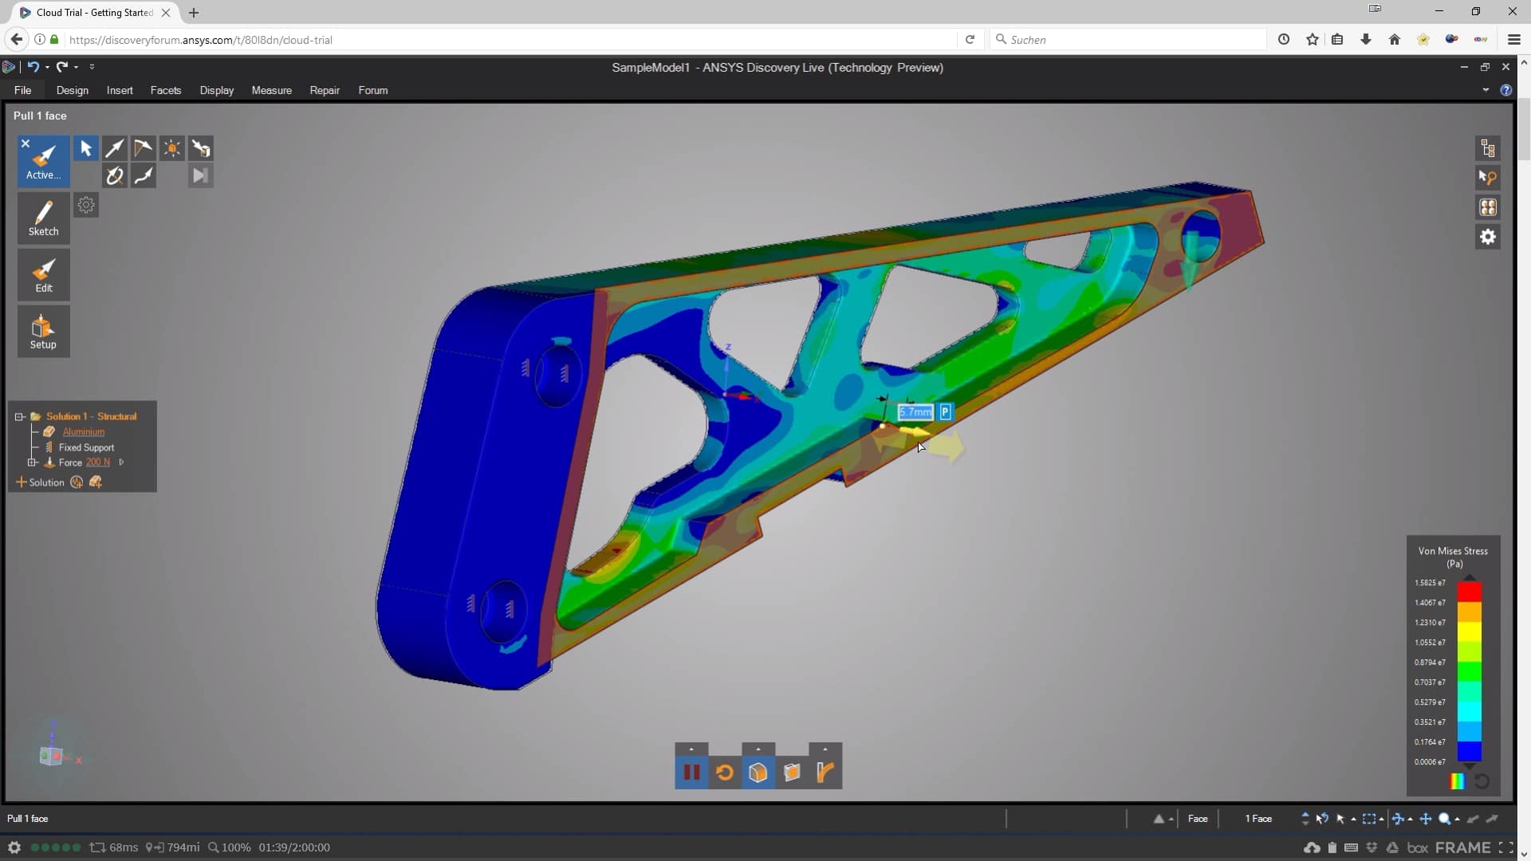Expand options above the pause button
The width and height of the screenshot is (1531, 861).
pos(691,749)
